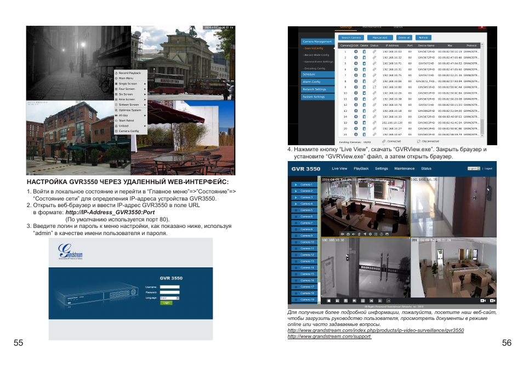
Task: Click camera list sidebar scrollbar
Action: click(319, 240)
